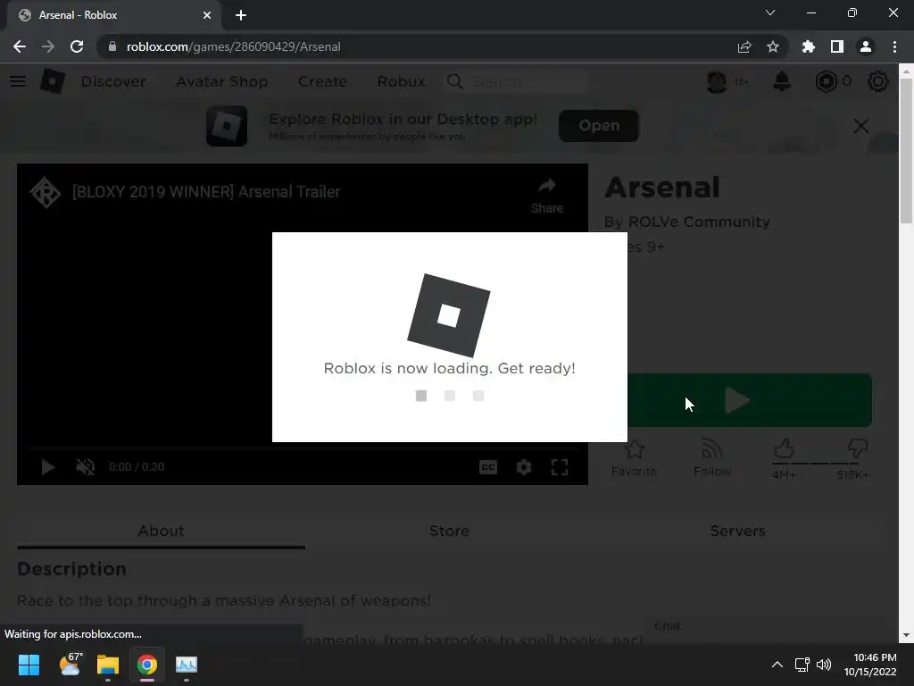Switch to the Store tab
Viewport: 914px width, 686px height.
(449, 531)
